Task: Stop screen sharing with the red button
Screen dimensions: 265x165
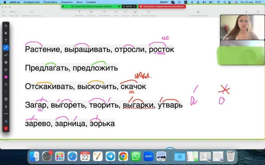Action: (x=162, y=6)
